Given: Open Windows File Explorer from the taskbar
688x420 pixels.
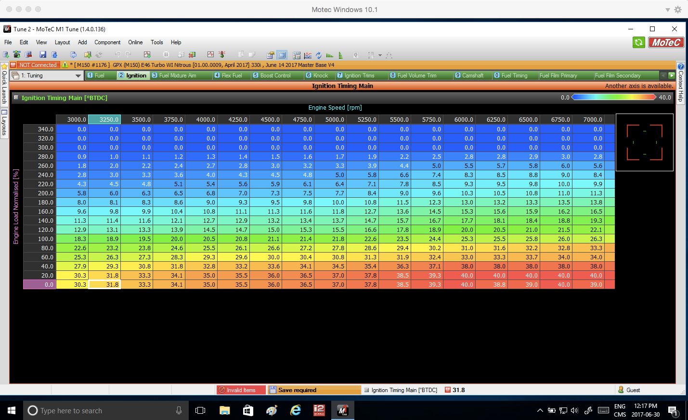Looking at the screenshot, I should 224,410.
